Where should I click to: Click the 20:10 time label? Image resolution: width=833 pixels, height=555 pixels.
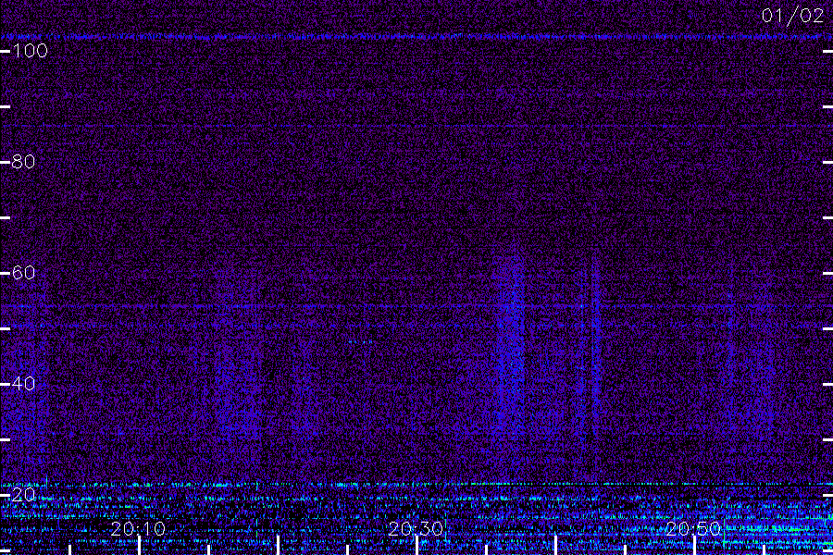pyautogui.click(x=138, y=528)
